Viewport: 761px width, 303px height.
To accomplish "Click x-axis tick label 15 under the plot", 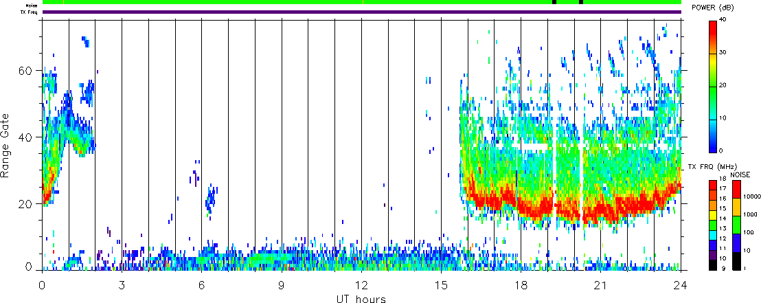I will (441, 285).
